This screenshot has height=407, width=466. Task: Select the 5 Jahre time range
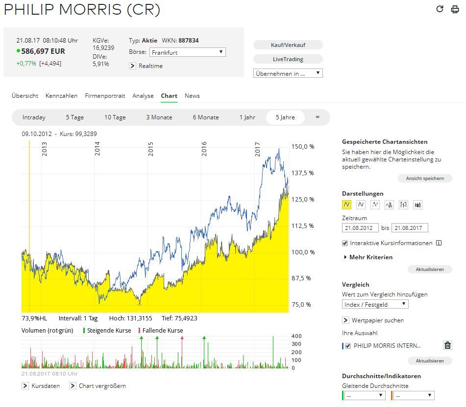[x=285, y=117]
